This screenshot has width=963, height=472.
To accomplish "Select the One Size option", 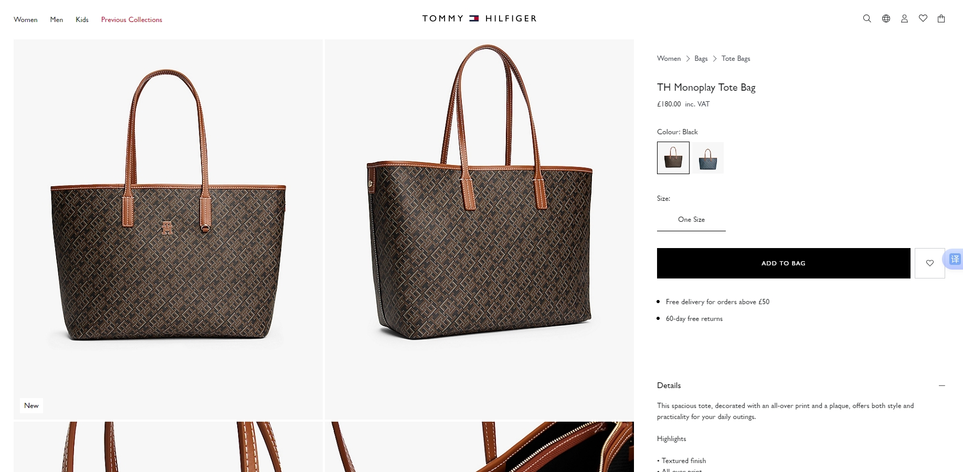I will [x=691, y=220].
